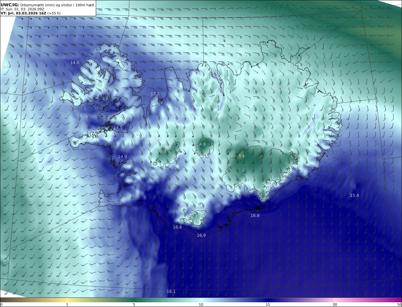Click the 'IT: Sun. 01. 03. 2026 09Z' line
This screenshot has width=402, height=307.
click(x=23, y=9)
